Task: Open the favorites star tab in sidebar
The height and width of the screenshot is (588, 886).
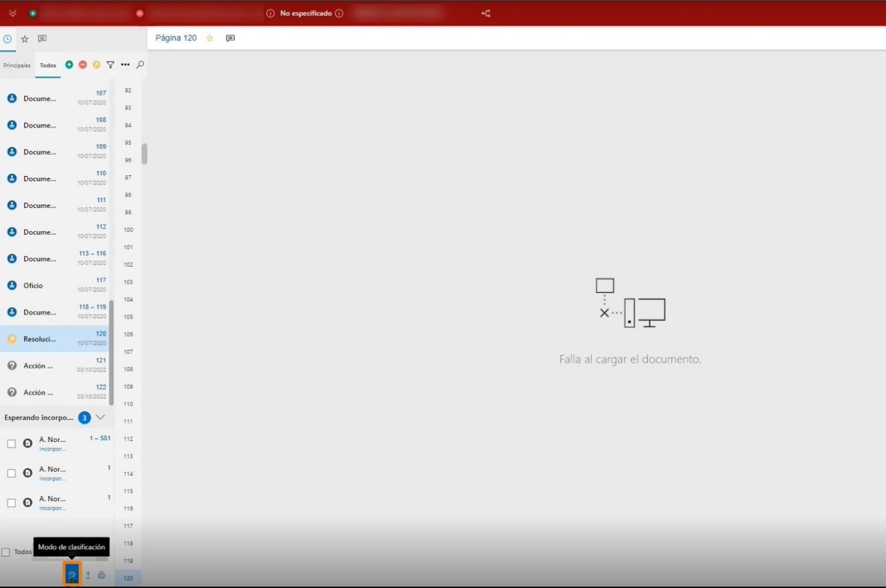Action: pyautogui.click(x=25, y=39)
